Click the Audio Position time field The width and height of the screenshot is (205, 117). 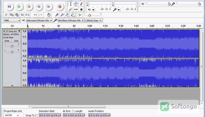pos(99,115)
